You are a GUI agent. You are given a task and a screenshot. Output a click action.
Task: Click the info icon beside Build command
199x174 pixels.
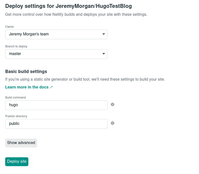pyautogui.click(x=113, y=104)
